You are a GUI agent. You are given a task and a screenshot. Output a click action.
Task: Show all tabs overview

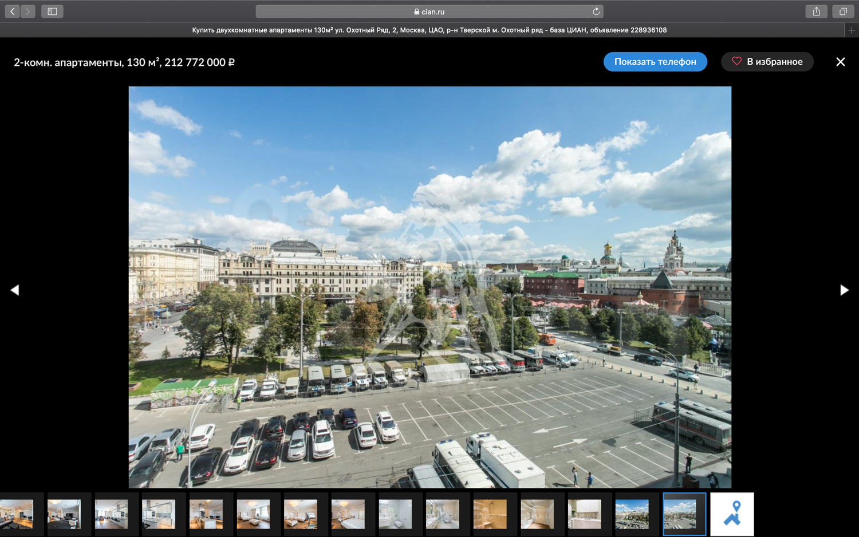pos(843,11)
